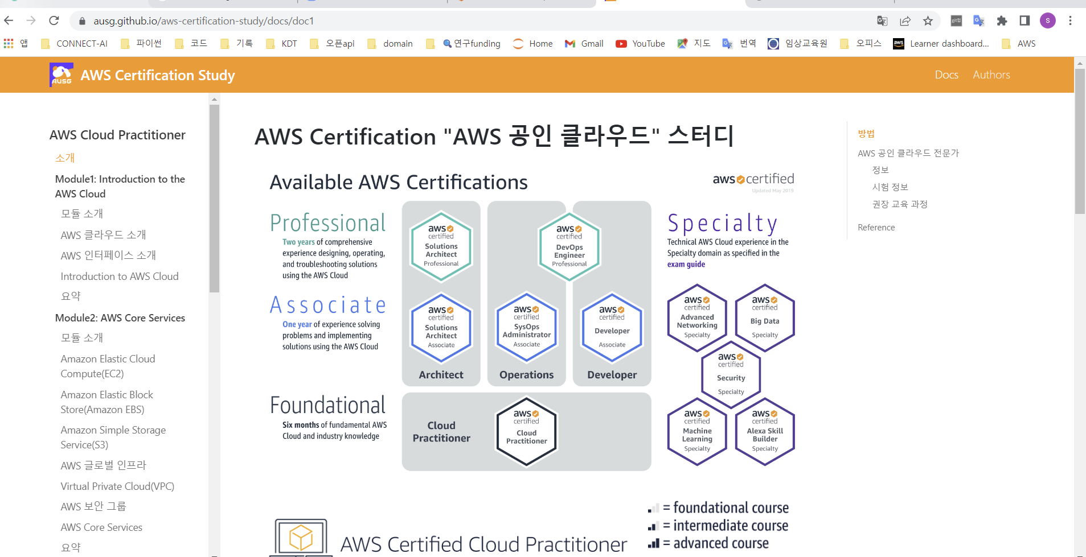Open the 기록 bookmark folder

tap(236, 43)
